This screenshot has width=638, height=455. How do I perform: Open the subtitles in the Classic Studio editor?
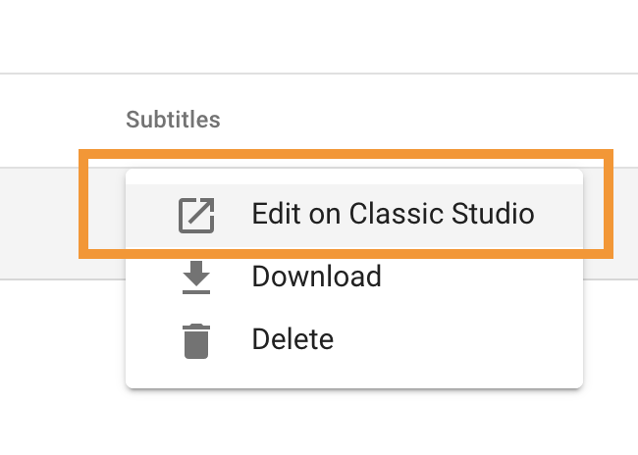[x=354, y=215]
